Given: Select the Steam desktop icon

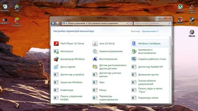Looking at the screenshot, I should 192,21.
